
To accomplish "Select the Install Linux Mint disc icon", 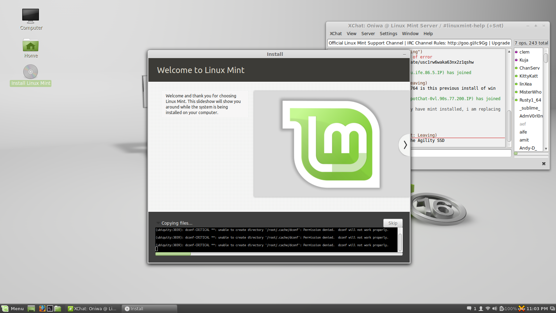I will [x=31, y=72].
